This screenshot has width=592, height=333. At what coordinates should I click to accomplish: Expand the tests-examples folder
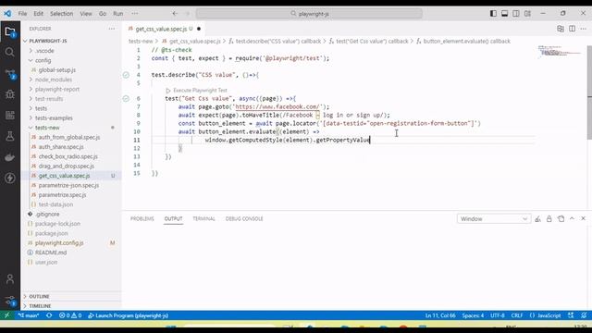(54, 118)
